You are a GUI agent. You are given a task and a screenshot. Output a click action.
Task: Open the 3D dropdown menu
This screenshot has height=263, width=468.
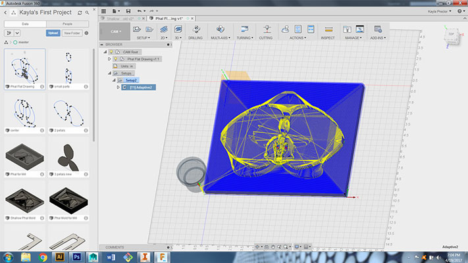(x=178, y=38)
